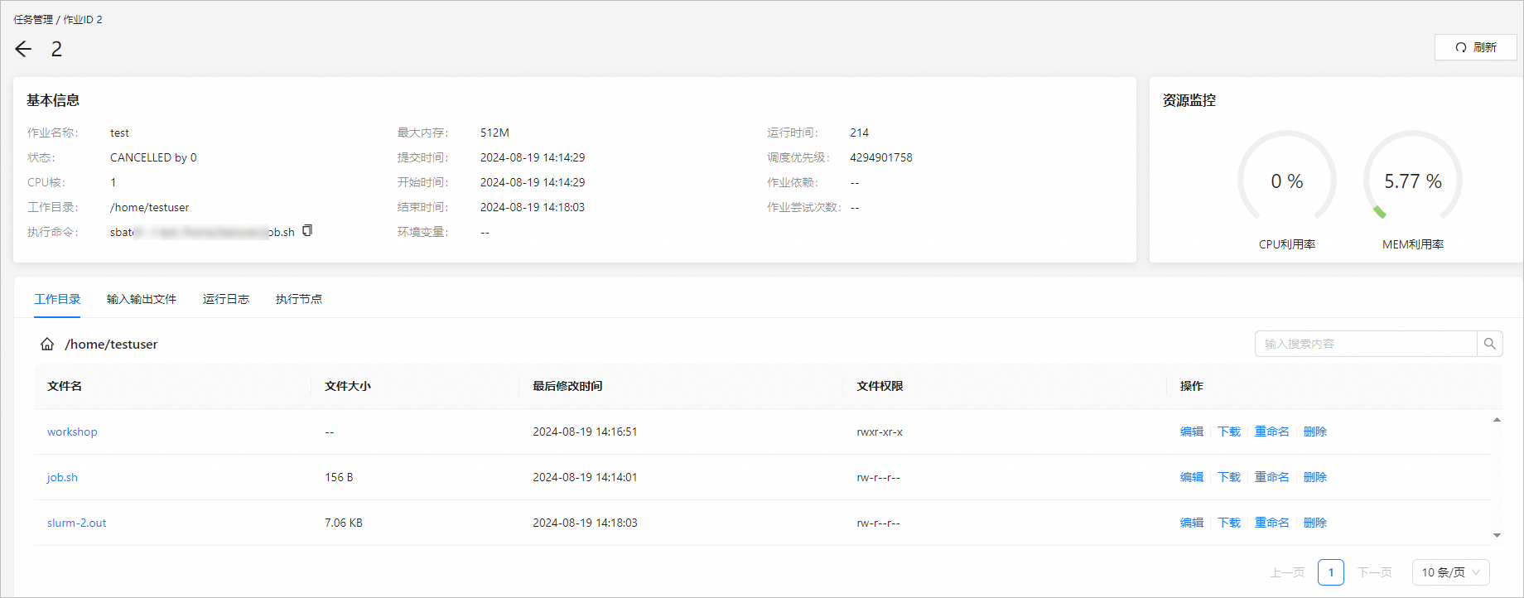Open the workshop folder link
Image resolution: width=1524 pixels, height=598 pixels.
(x=72, y=432)
